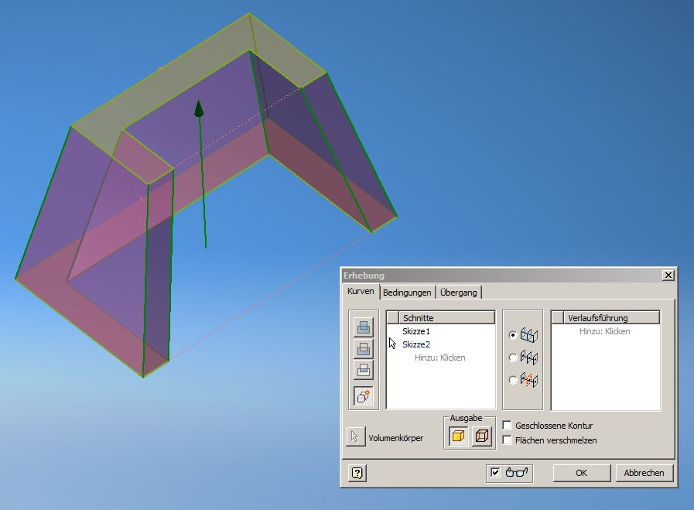Screen dimensions: 694x510
Task: Select the Cut (Differenz) operation icon
Action: pos(364,349)
